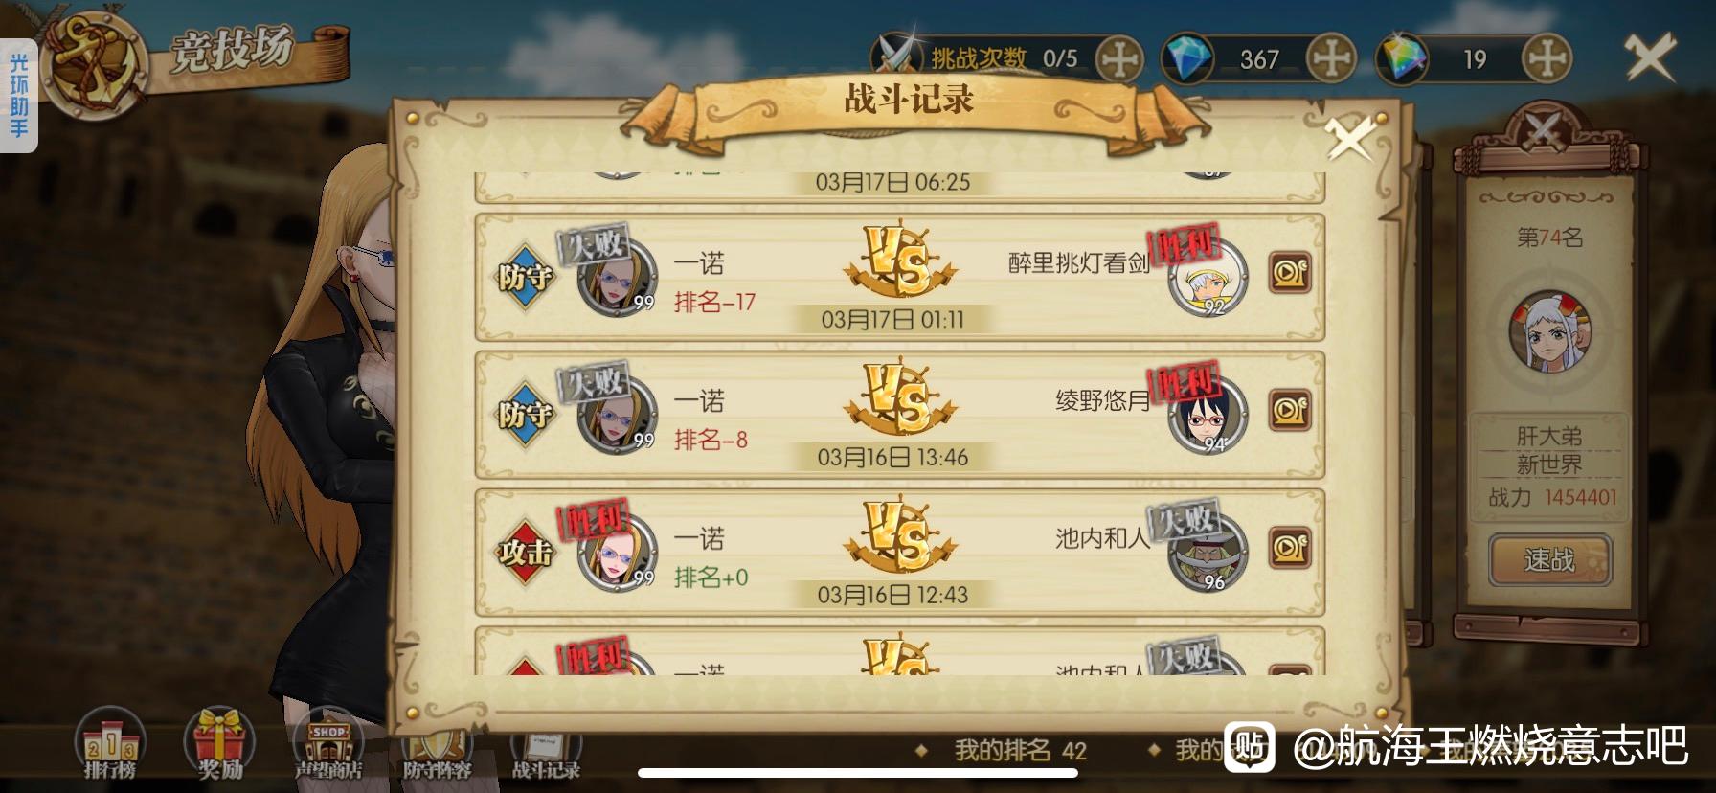
Task: Close the 战斗记录 popup window
Action: coord(1350,140)
